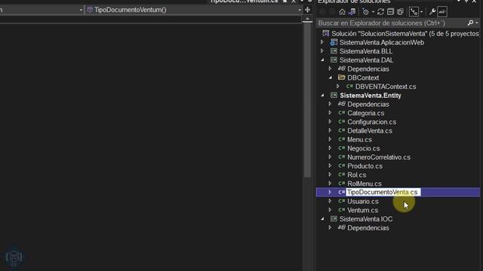Viewport: 483px width, 271px height.
Task: Open Categoria.cs file
Action: coord(365,114)
